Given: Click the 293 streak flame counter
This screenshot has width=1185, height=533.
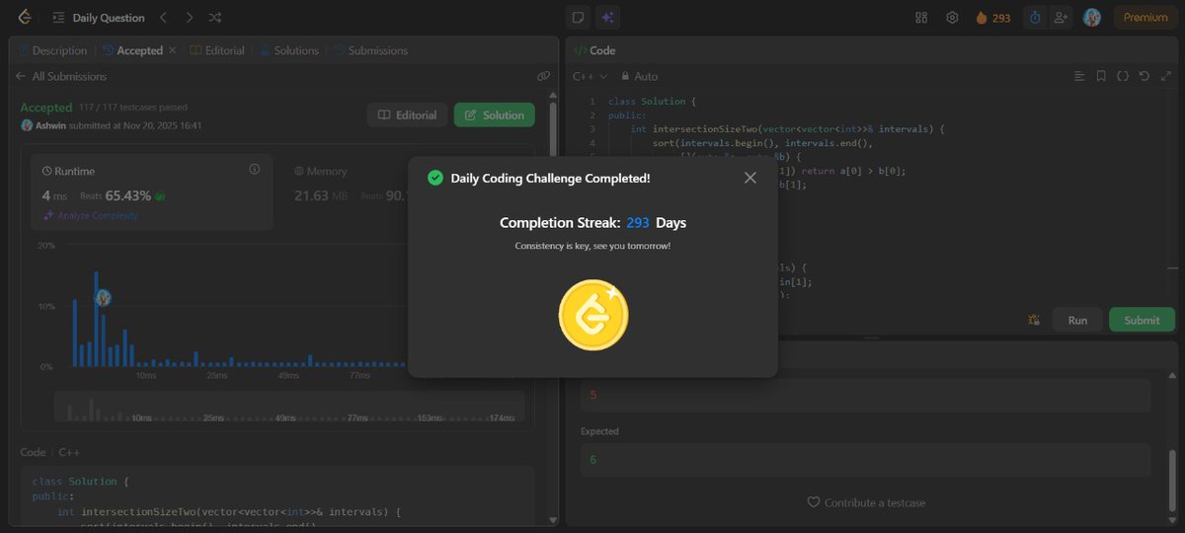Looking at the screenshot, I should (x=992, y=18).
